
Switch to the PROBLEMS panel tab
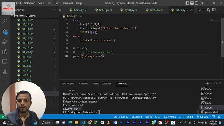69,84
